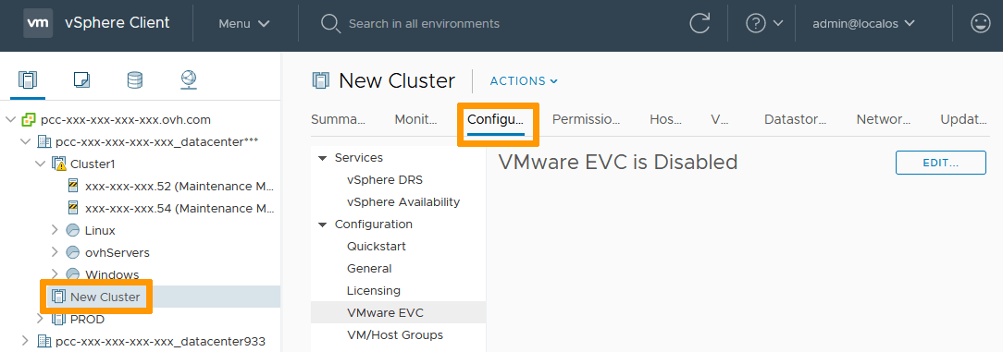Screen dimensions: 1003x352
Task: Select host xxx-xxx-xxx.52 (Maintenance Mode)
Action: [x=180, y=186]
